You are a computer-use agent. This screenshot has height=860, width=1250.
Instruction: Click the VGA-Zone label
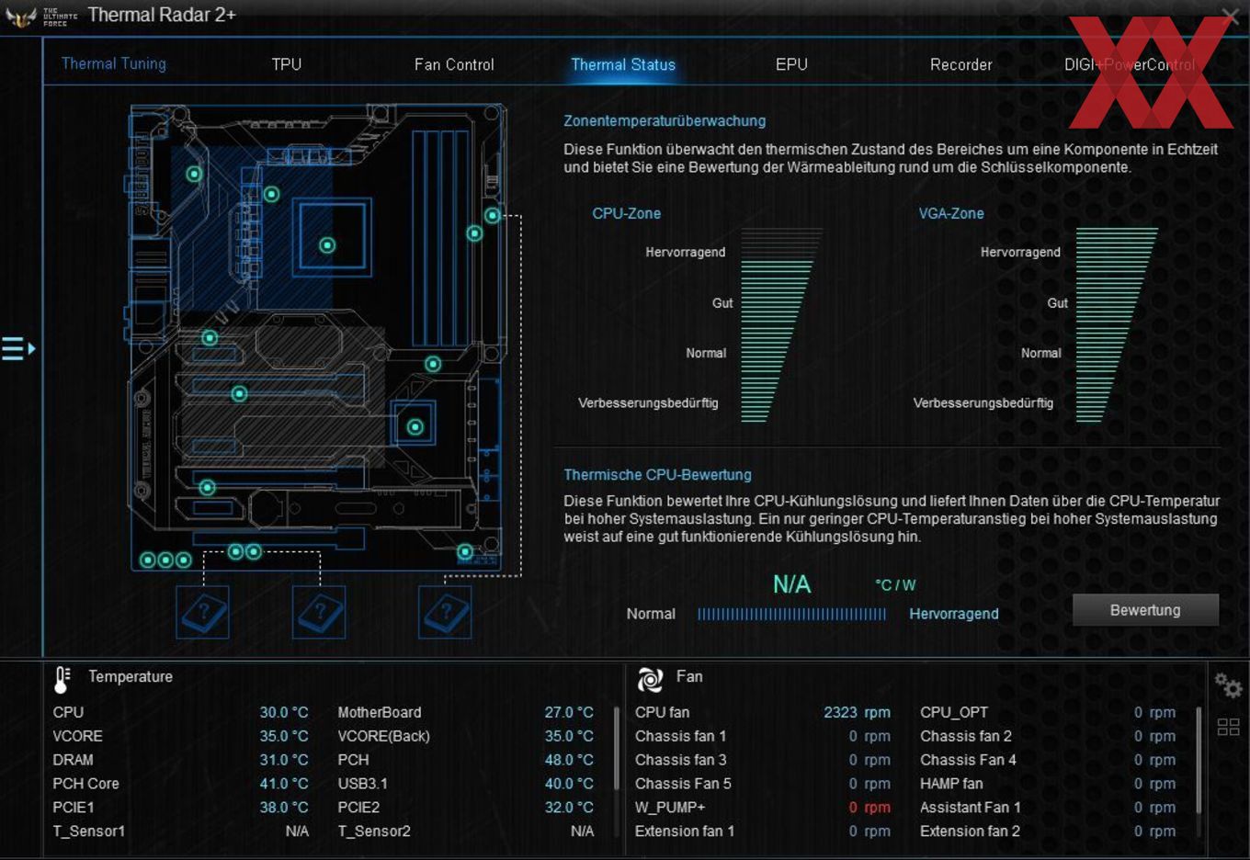click(951, 213)
